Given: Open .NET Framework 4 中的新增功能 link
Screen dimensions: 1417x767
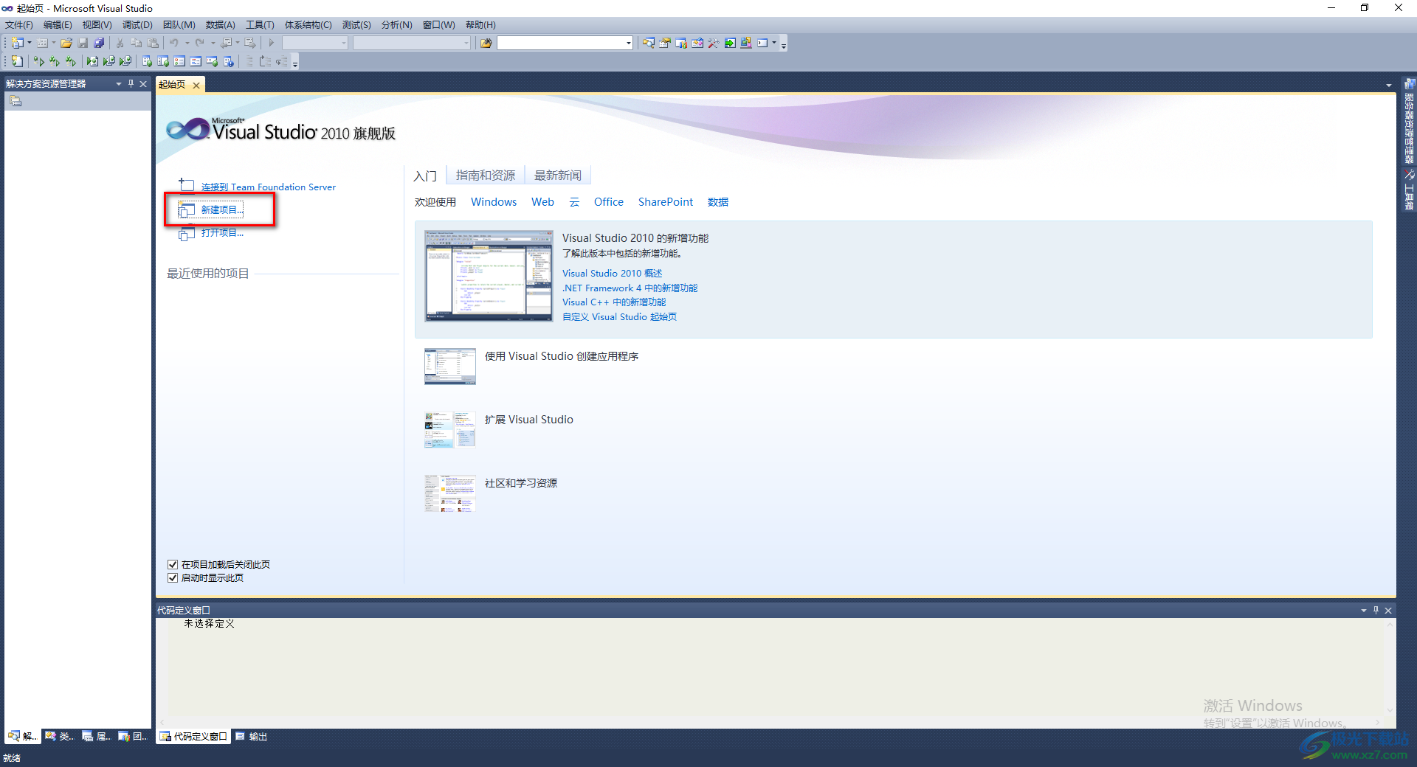Looking at the screenshot, I should pos(630,288).
